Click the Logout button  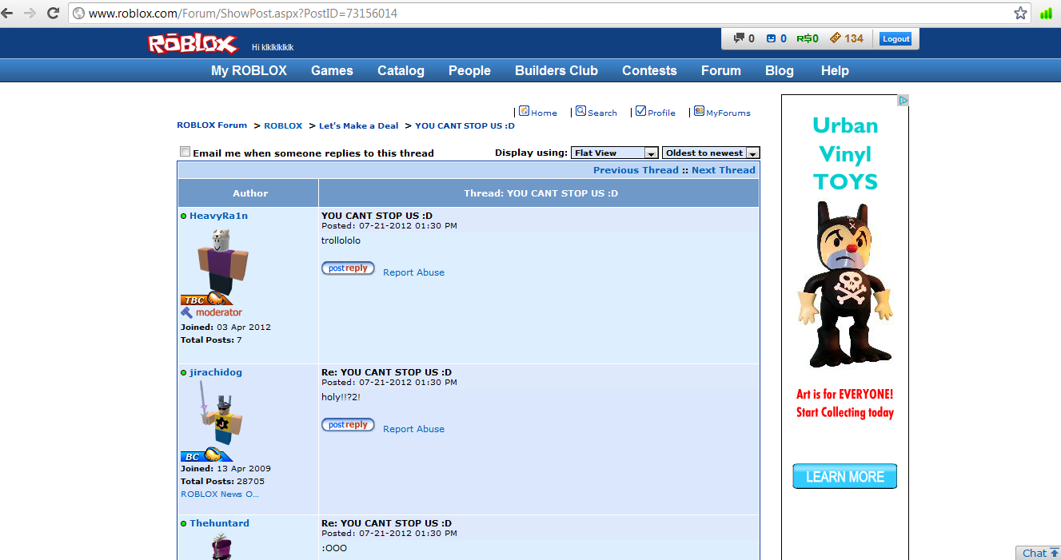(895, 38)
